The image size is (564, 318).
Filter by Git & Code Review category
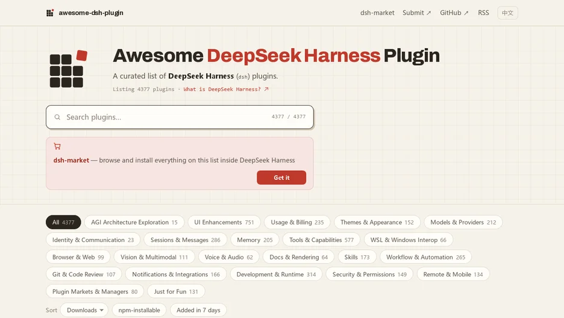(x=84, y=275)
